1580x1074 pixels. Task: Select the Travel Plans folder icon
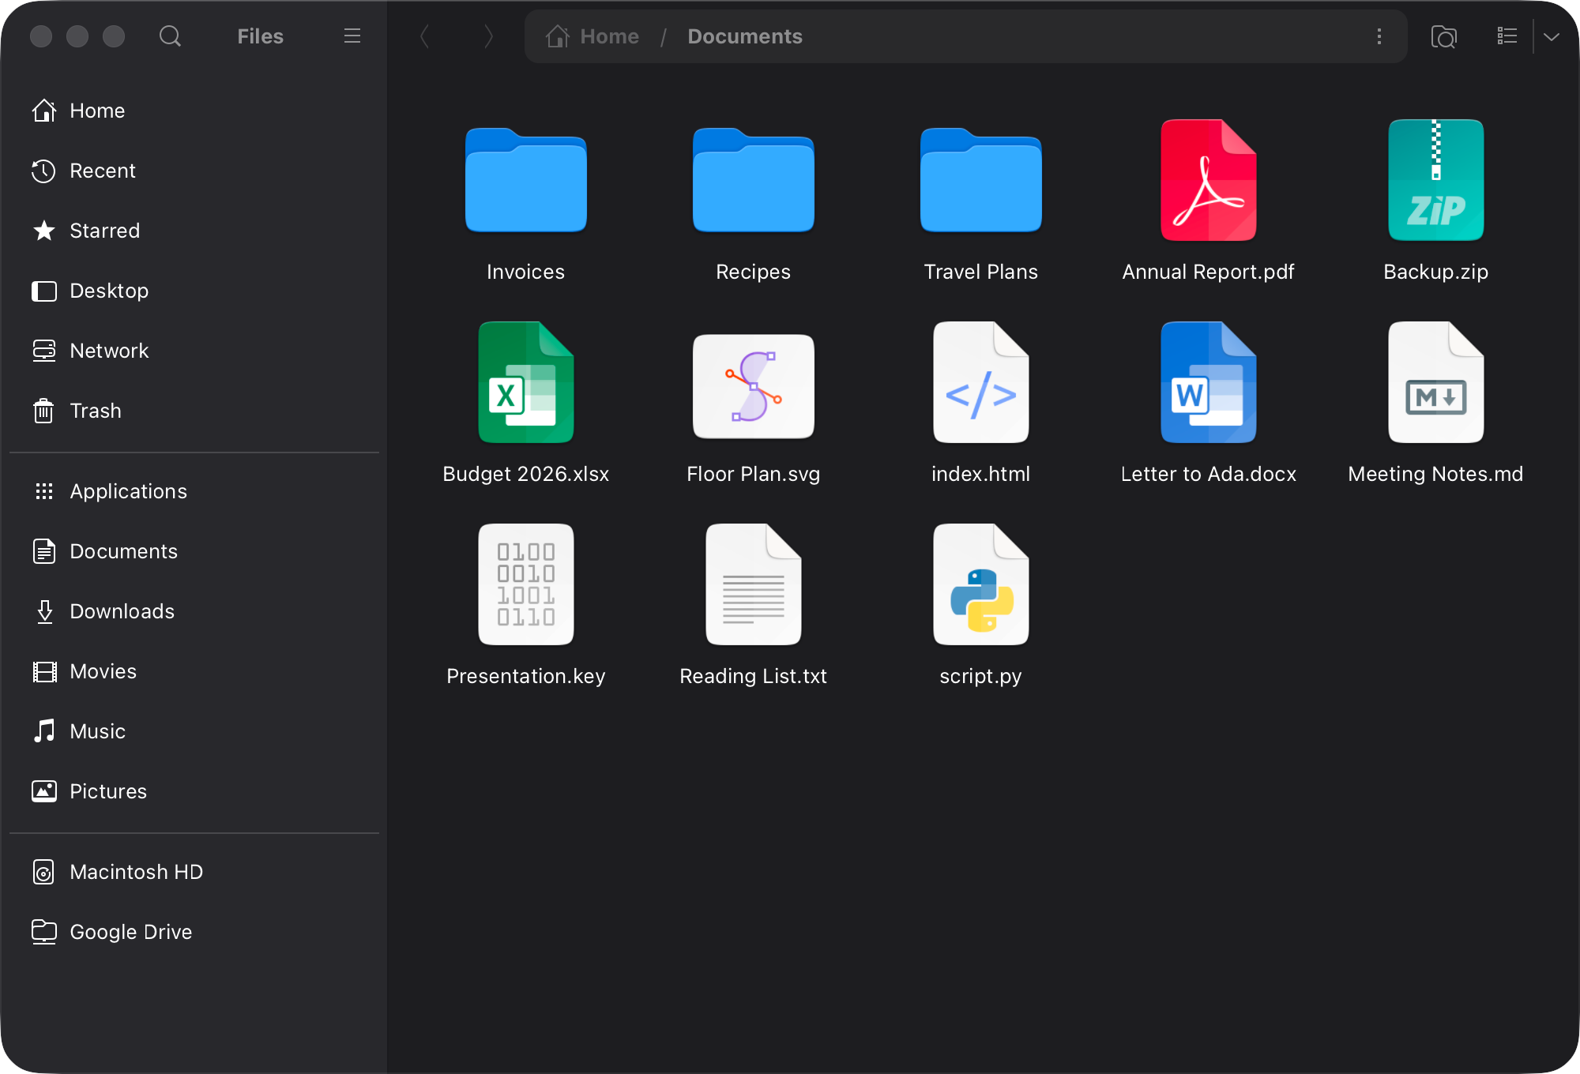click(x=981, y=180)
